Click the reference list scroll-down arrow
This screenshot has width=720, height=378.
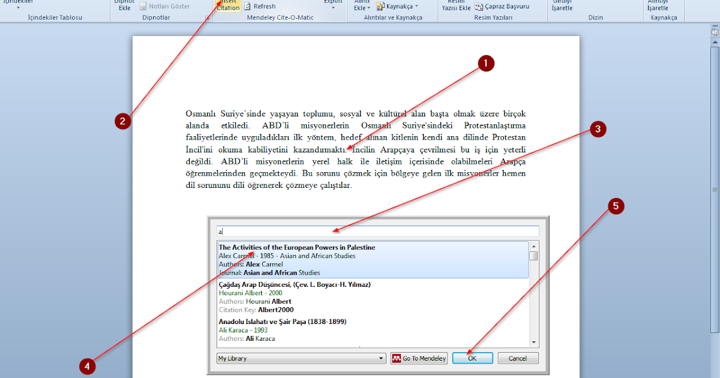click(533, 341)
